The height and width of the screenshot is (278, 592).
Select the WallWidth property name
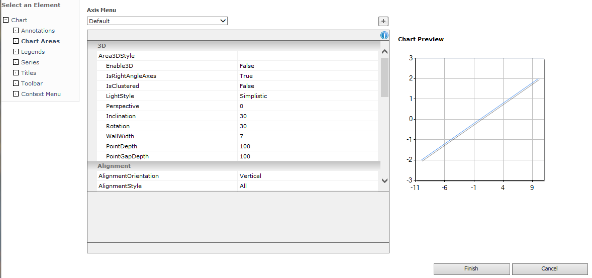[120, 136]
